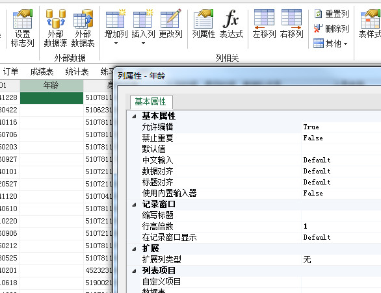
Task: Click the highlighted green 年龄 cell
Action: (x=51, y=98)
